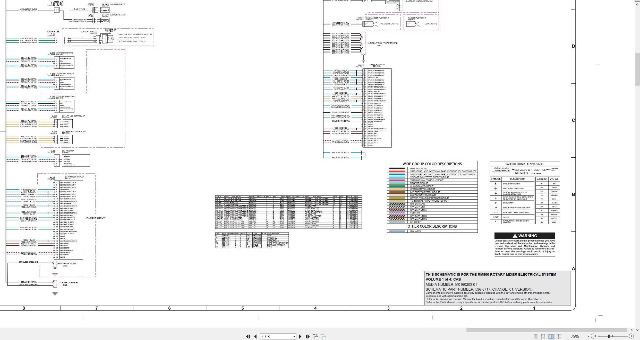640x340 pixels.
Task: Click the previous view button
Action: (x=315, y=336)
